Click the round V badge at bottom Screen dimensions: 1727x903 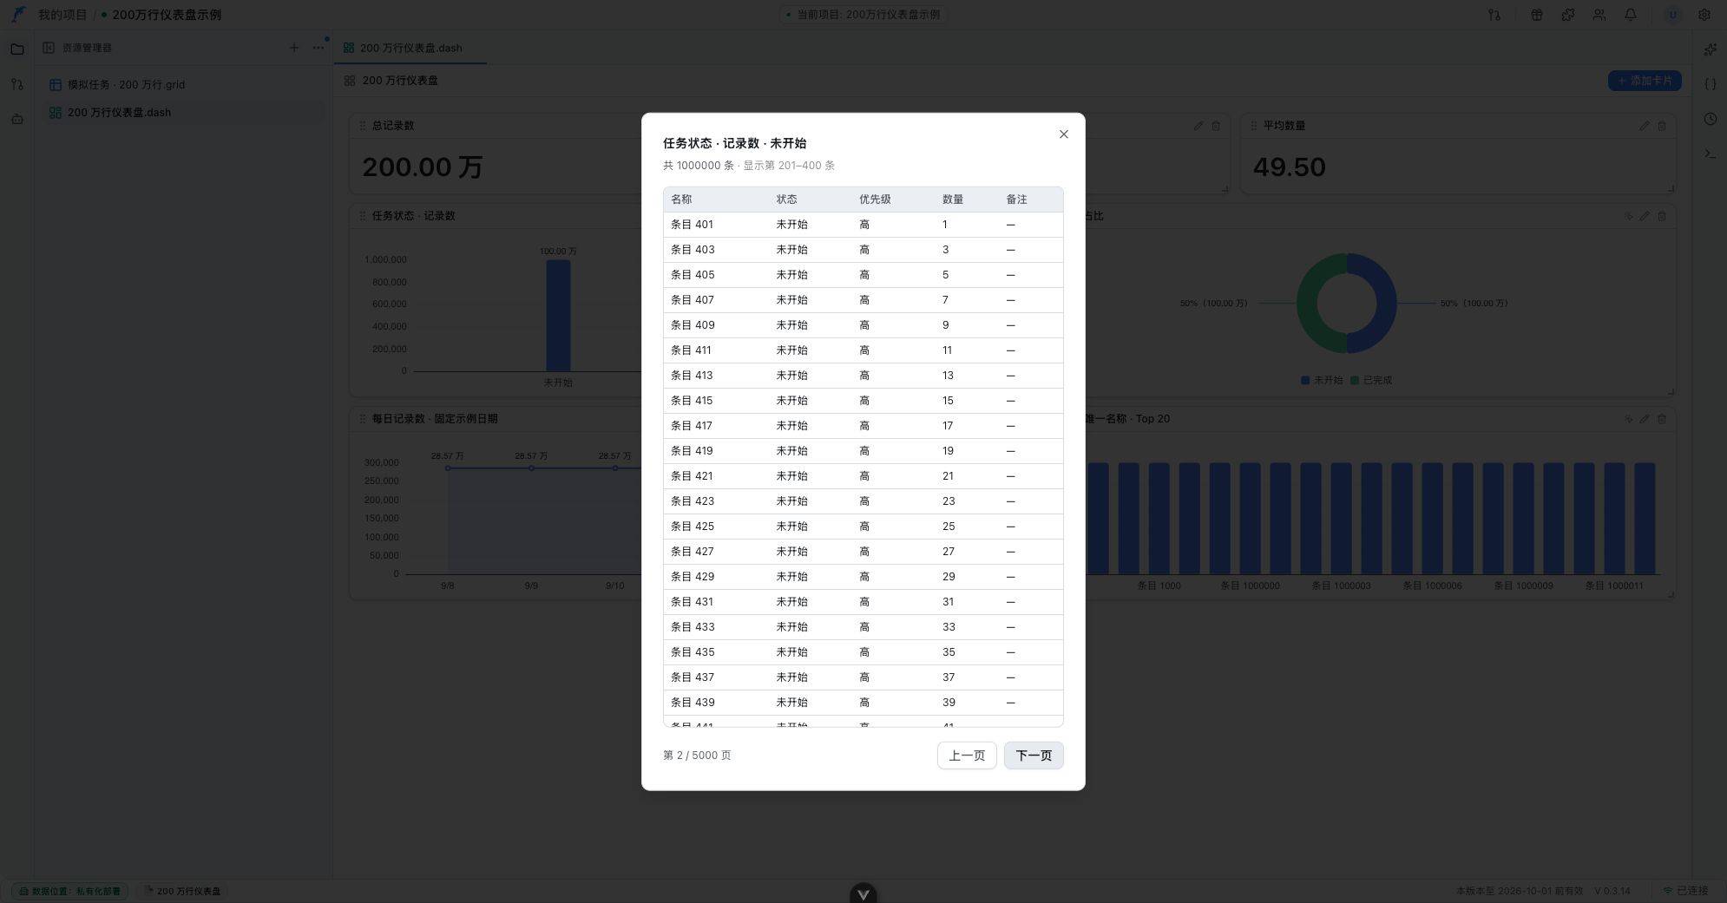[863, 894]
